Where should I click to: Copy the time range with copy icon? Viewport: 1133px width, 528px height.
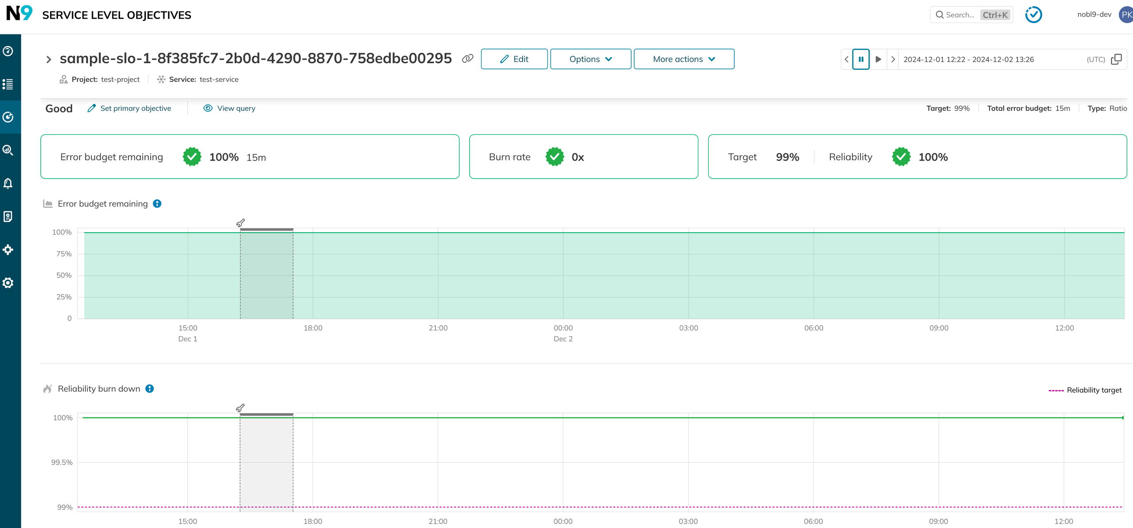point(1116,59)
